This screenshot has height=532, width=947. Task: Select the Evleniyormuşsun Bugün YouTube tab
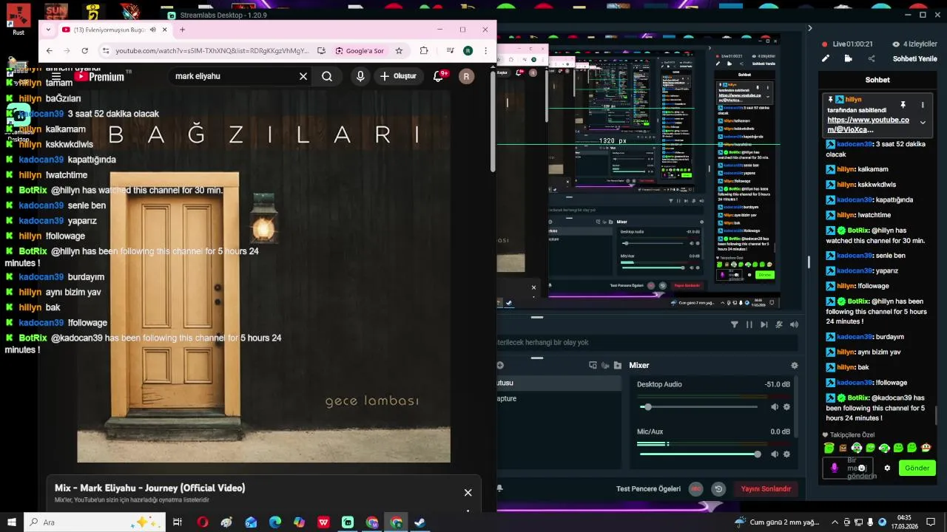[115, 30]
